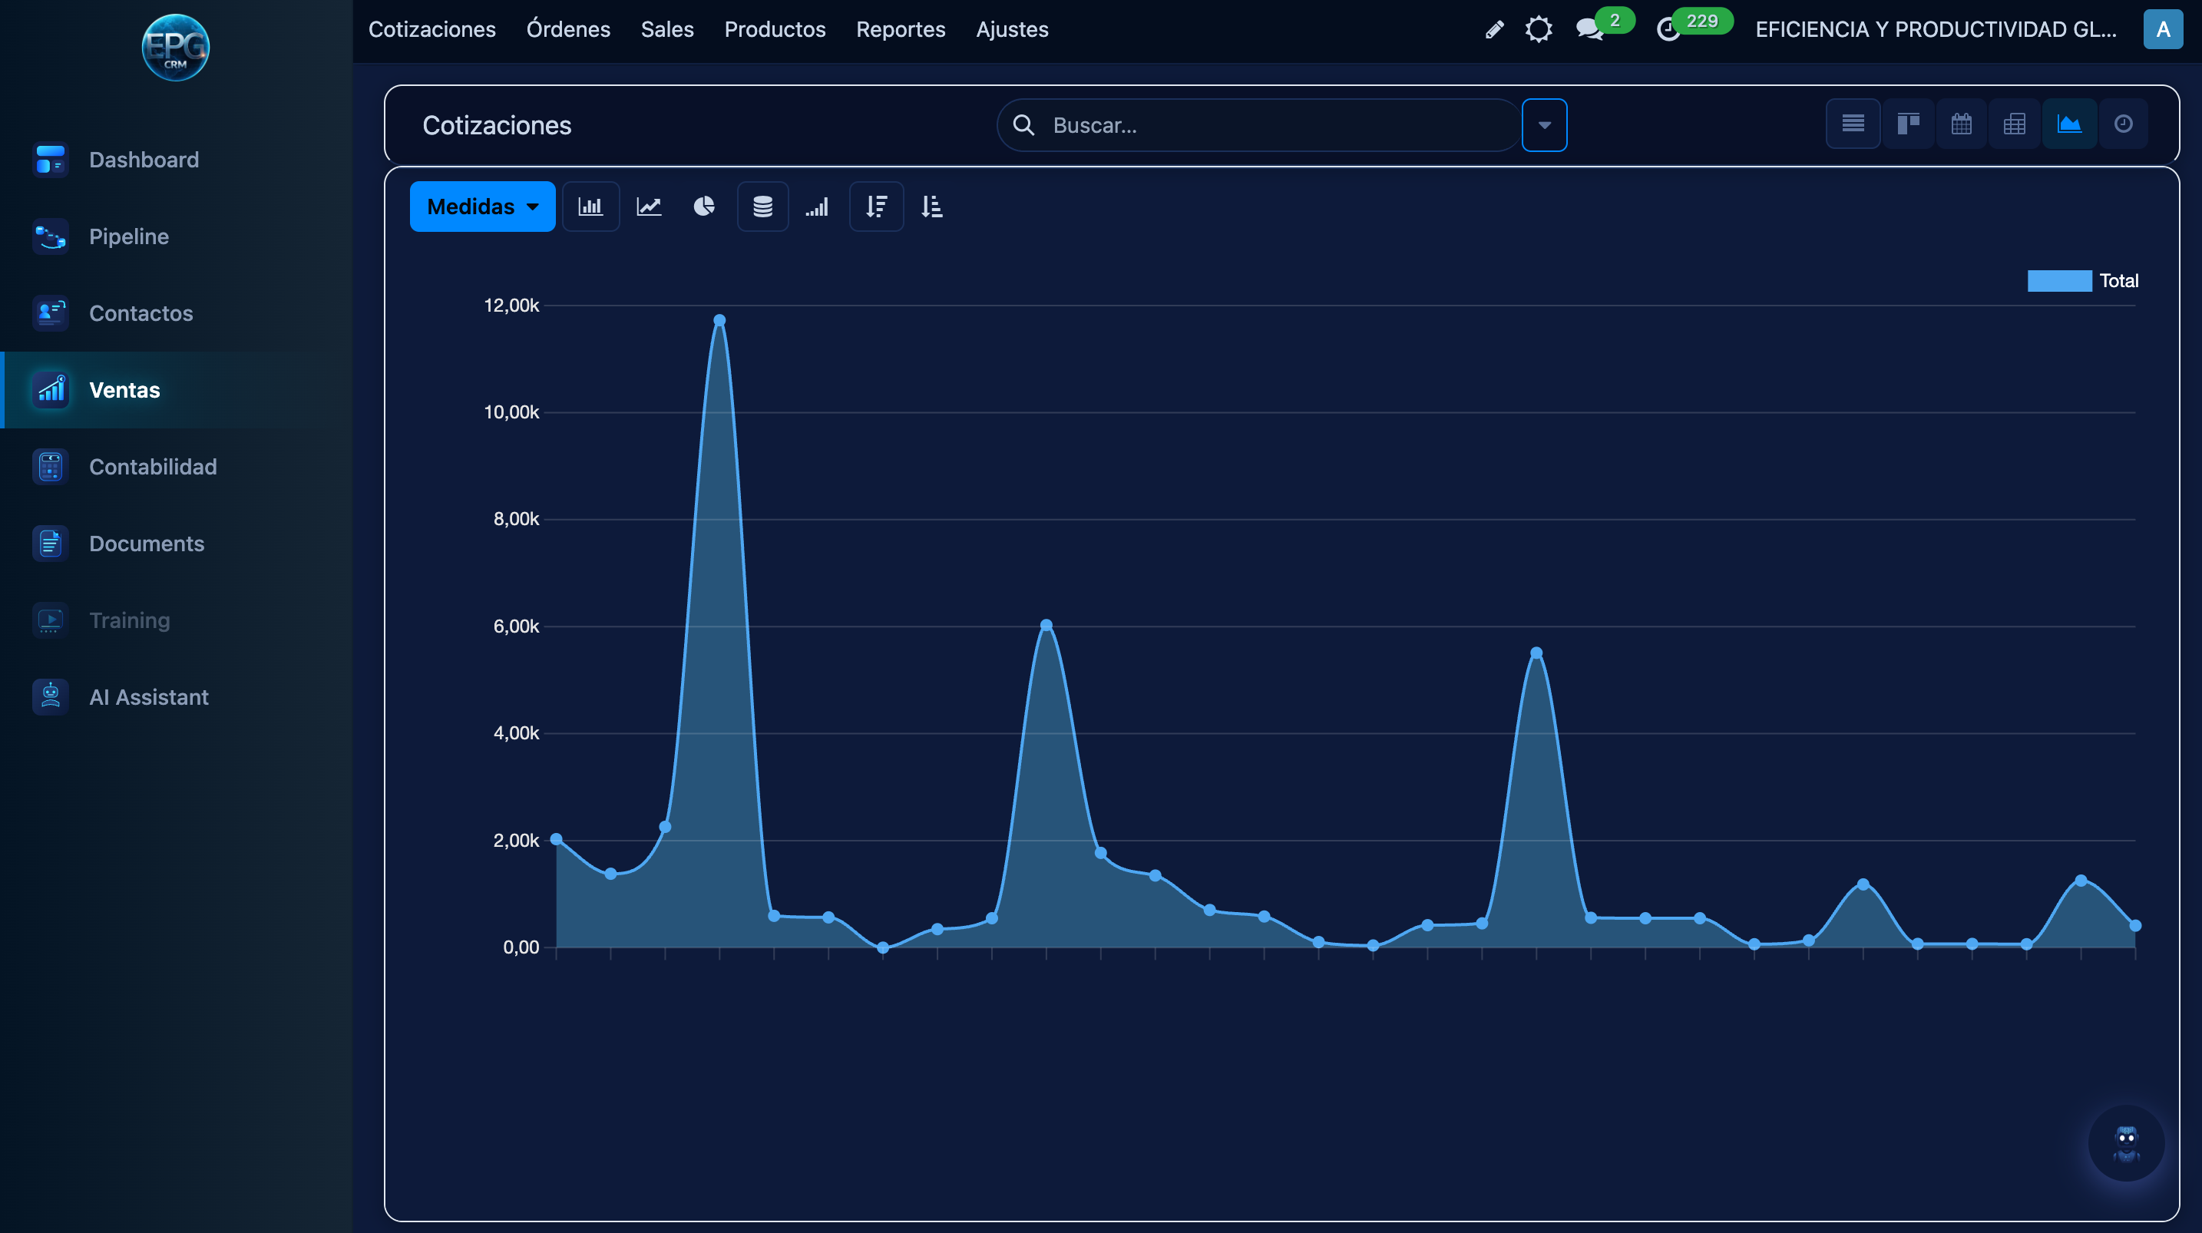The image size is (2202, 1233).
Task: Open company selector EFICIENCIA Y PRODUCTIVIDAD
Action: pos(1936,29)
